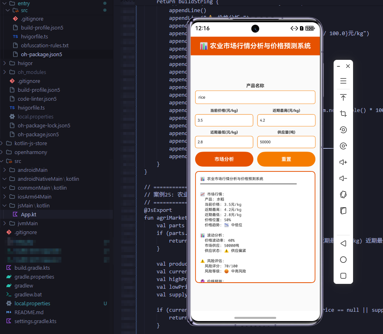The width and height of the screenshot is (383, 334).
Task: Click the chart icon in the app header
Action: point(204,46)
